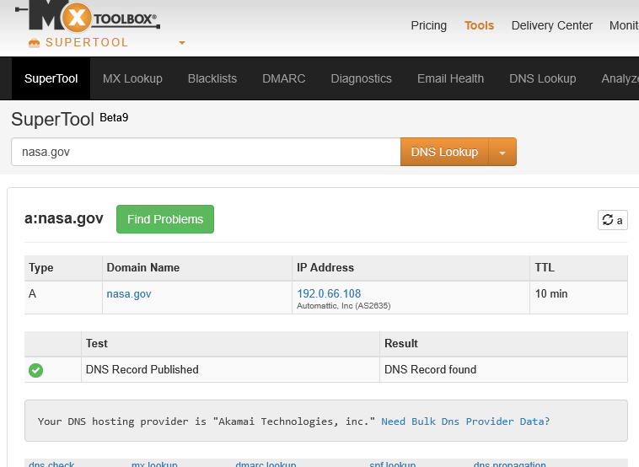Click the 'a:nasa.gov' heading
The height and width of the screenshot is (467, 639).
(64, 219)
